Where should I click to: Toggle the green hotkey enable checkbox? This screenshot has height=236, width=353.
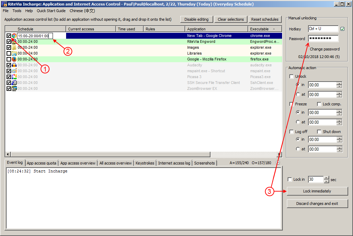342,29
